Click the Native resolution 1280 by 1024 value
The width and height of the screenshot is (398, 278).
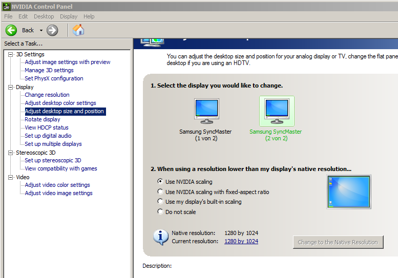(241, 233)
